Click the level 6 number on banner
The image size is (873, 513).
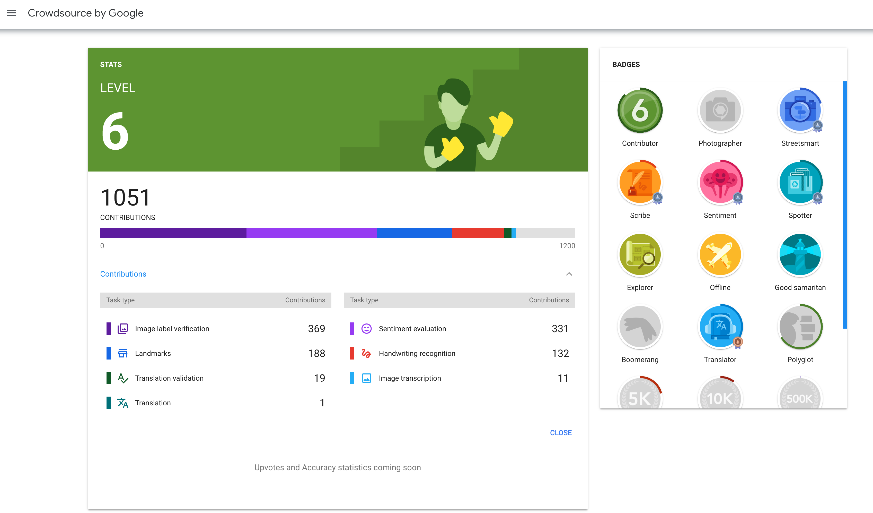(x=115, y=131)
